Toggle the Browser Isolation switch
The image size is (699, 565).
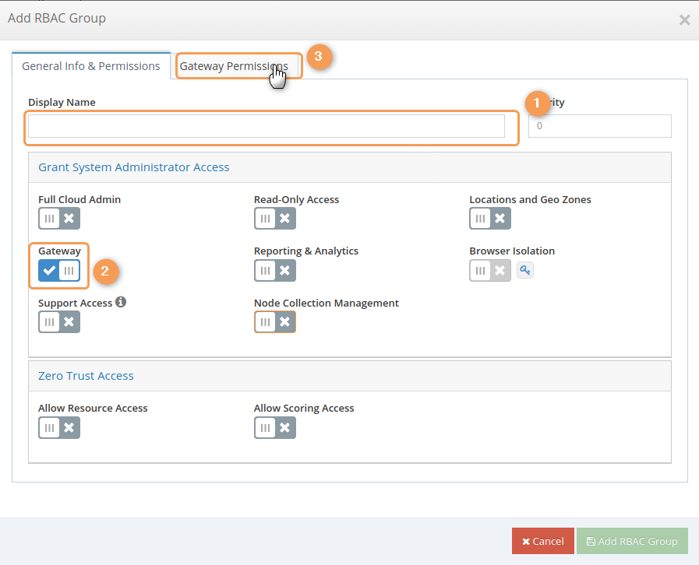pyautogui.click(x=490, y=270)
